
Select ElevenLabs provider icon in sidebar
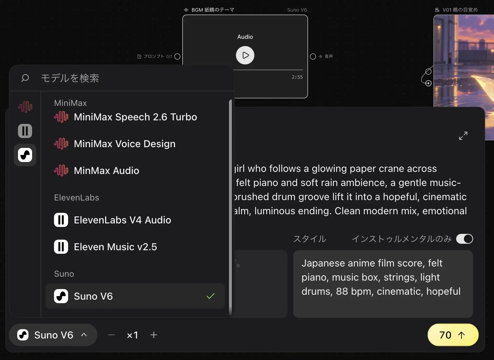25,131
